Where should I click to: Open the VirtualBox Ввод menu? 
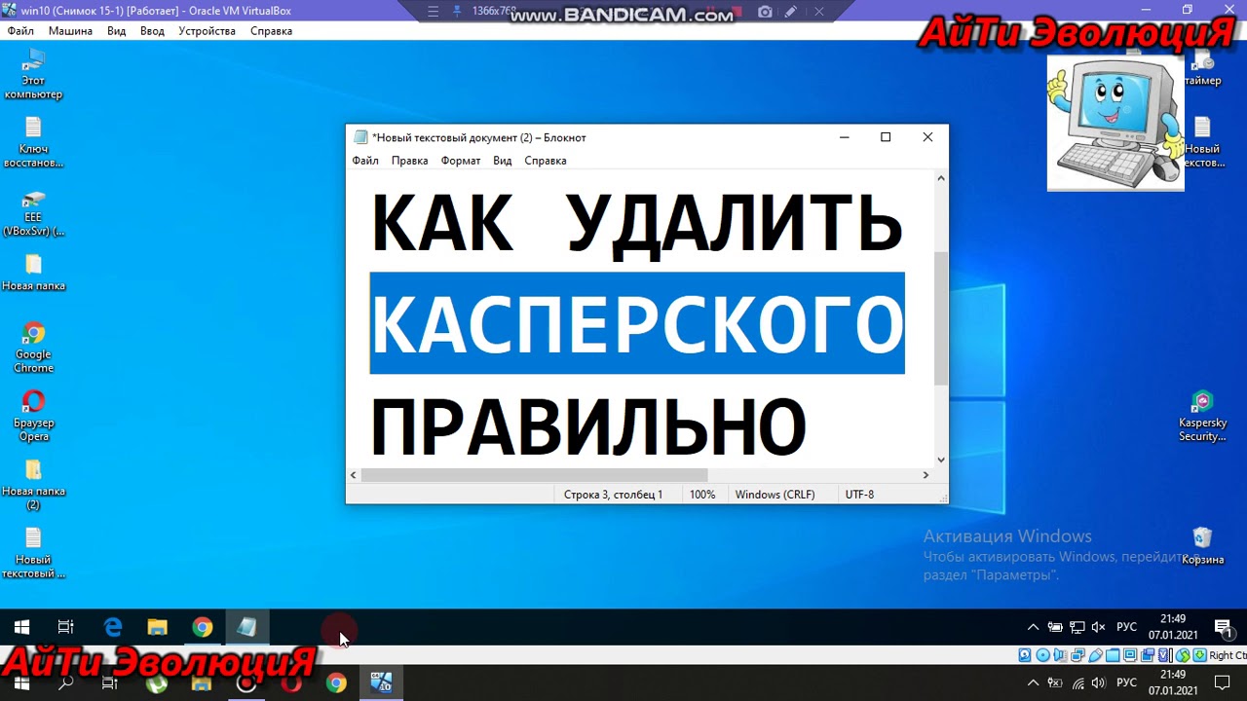[x=153, y=31]
